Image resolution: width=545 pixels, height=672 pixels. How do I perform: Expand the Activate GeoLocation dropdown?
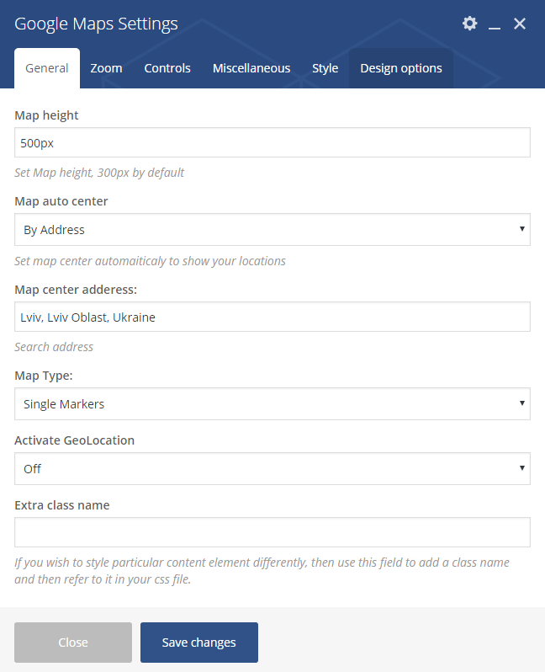[x=272, y=468]
